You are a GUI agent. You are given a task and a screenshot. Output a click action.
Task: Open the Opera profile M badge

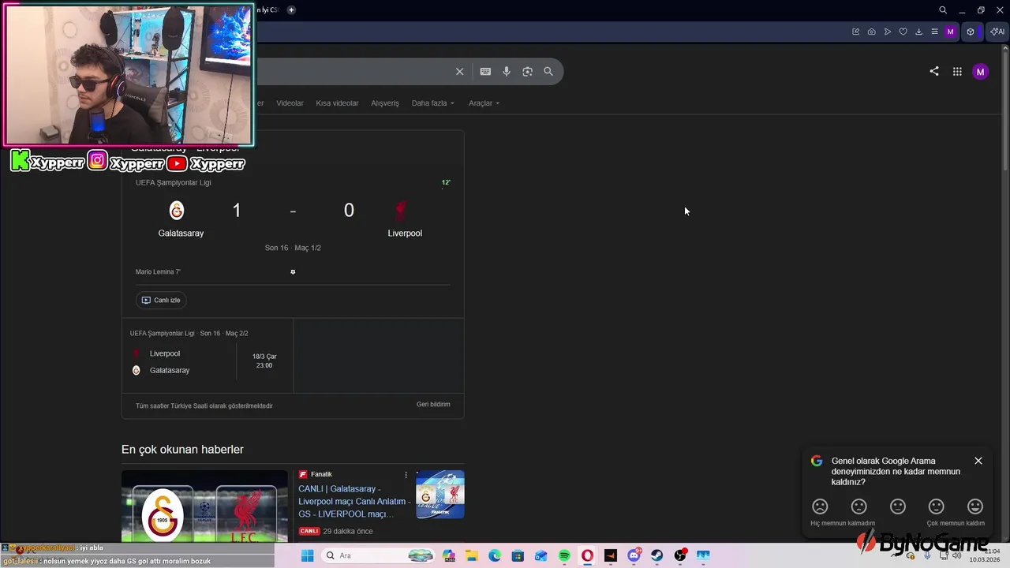[950, 32]
